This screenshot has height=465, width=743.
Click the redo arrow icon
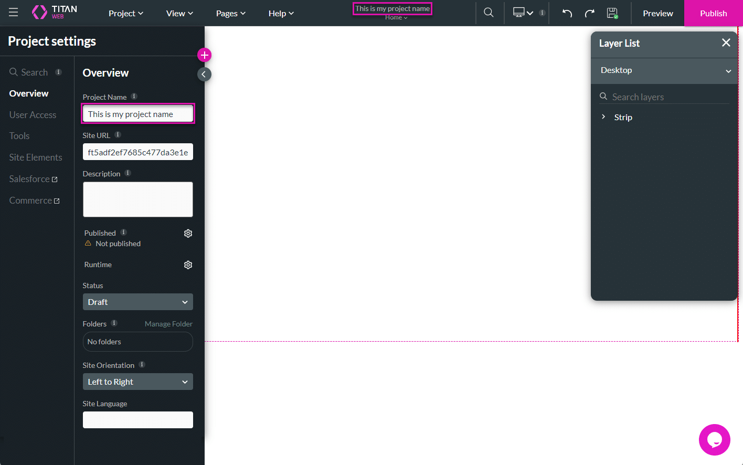pyautogui.click(x=589, y=13)
